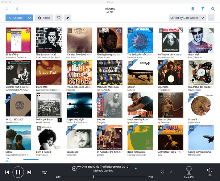Open the Focus button

tap(44, 18)
